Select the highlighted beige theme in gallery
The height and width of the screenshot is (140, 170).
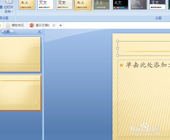coord(83,5)
